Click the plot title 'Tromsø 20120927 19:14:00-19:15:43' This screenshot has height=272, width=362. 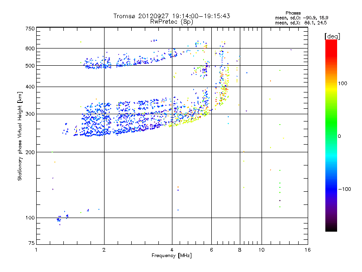coord(171,16)
